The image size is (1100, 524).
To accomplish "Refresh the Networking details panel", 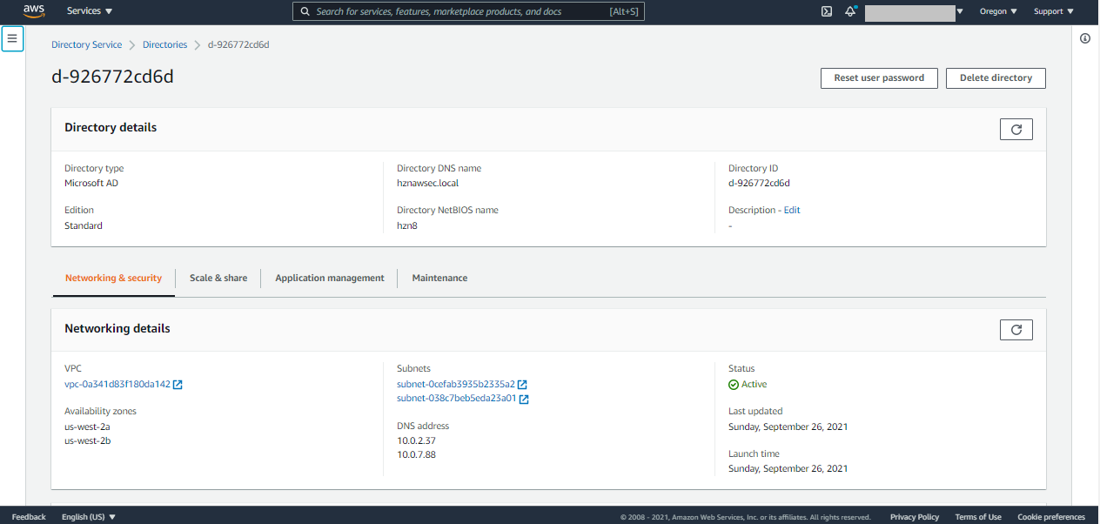I will 1016,330.
